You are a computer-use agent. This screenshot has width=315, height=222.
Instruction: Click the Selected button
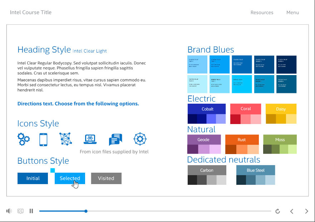click(70, 178)
